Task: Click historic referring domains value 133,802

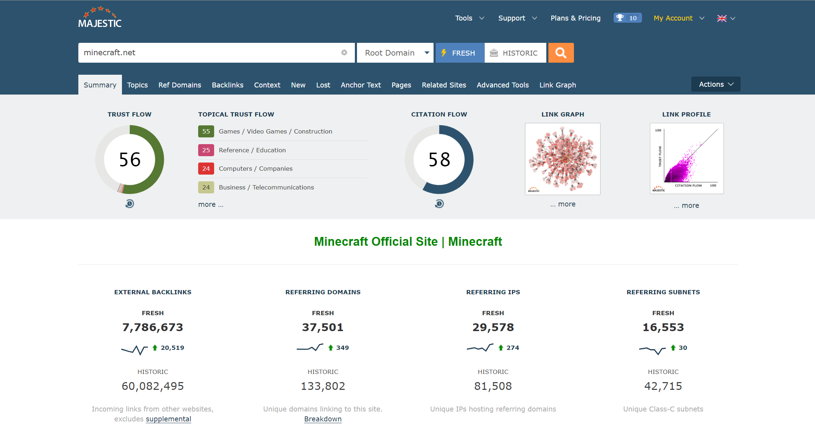Action: click(323, 386)
